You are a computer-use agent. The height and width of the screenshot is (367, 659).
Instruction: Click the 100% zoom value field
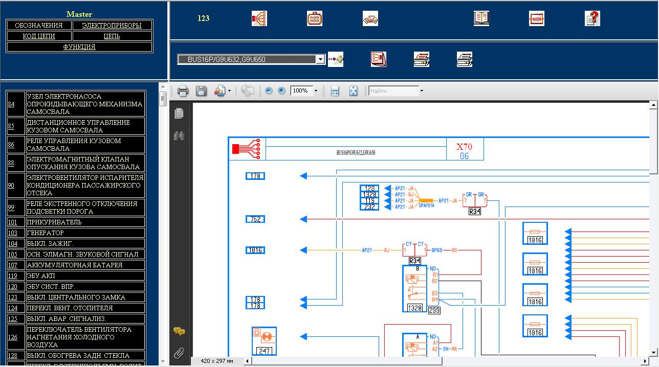pos(301,91)
